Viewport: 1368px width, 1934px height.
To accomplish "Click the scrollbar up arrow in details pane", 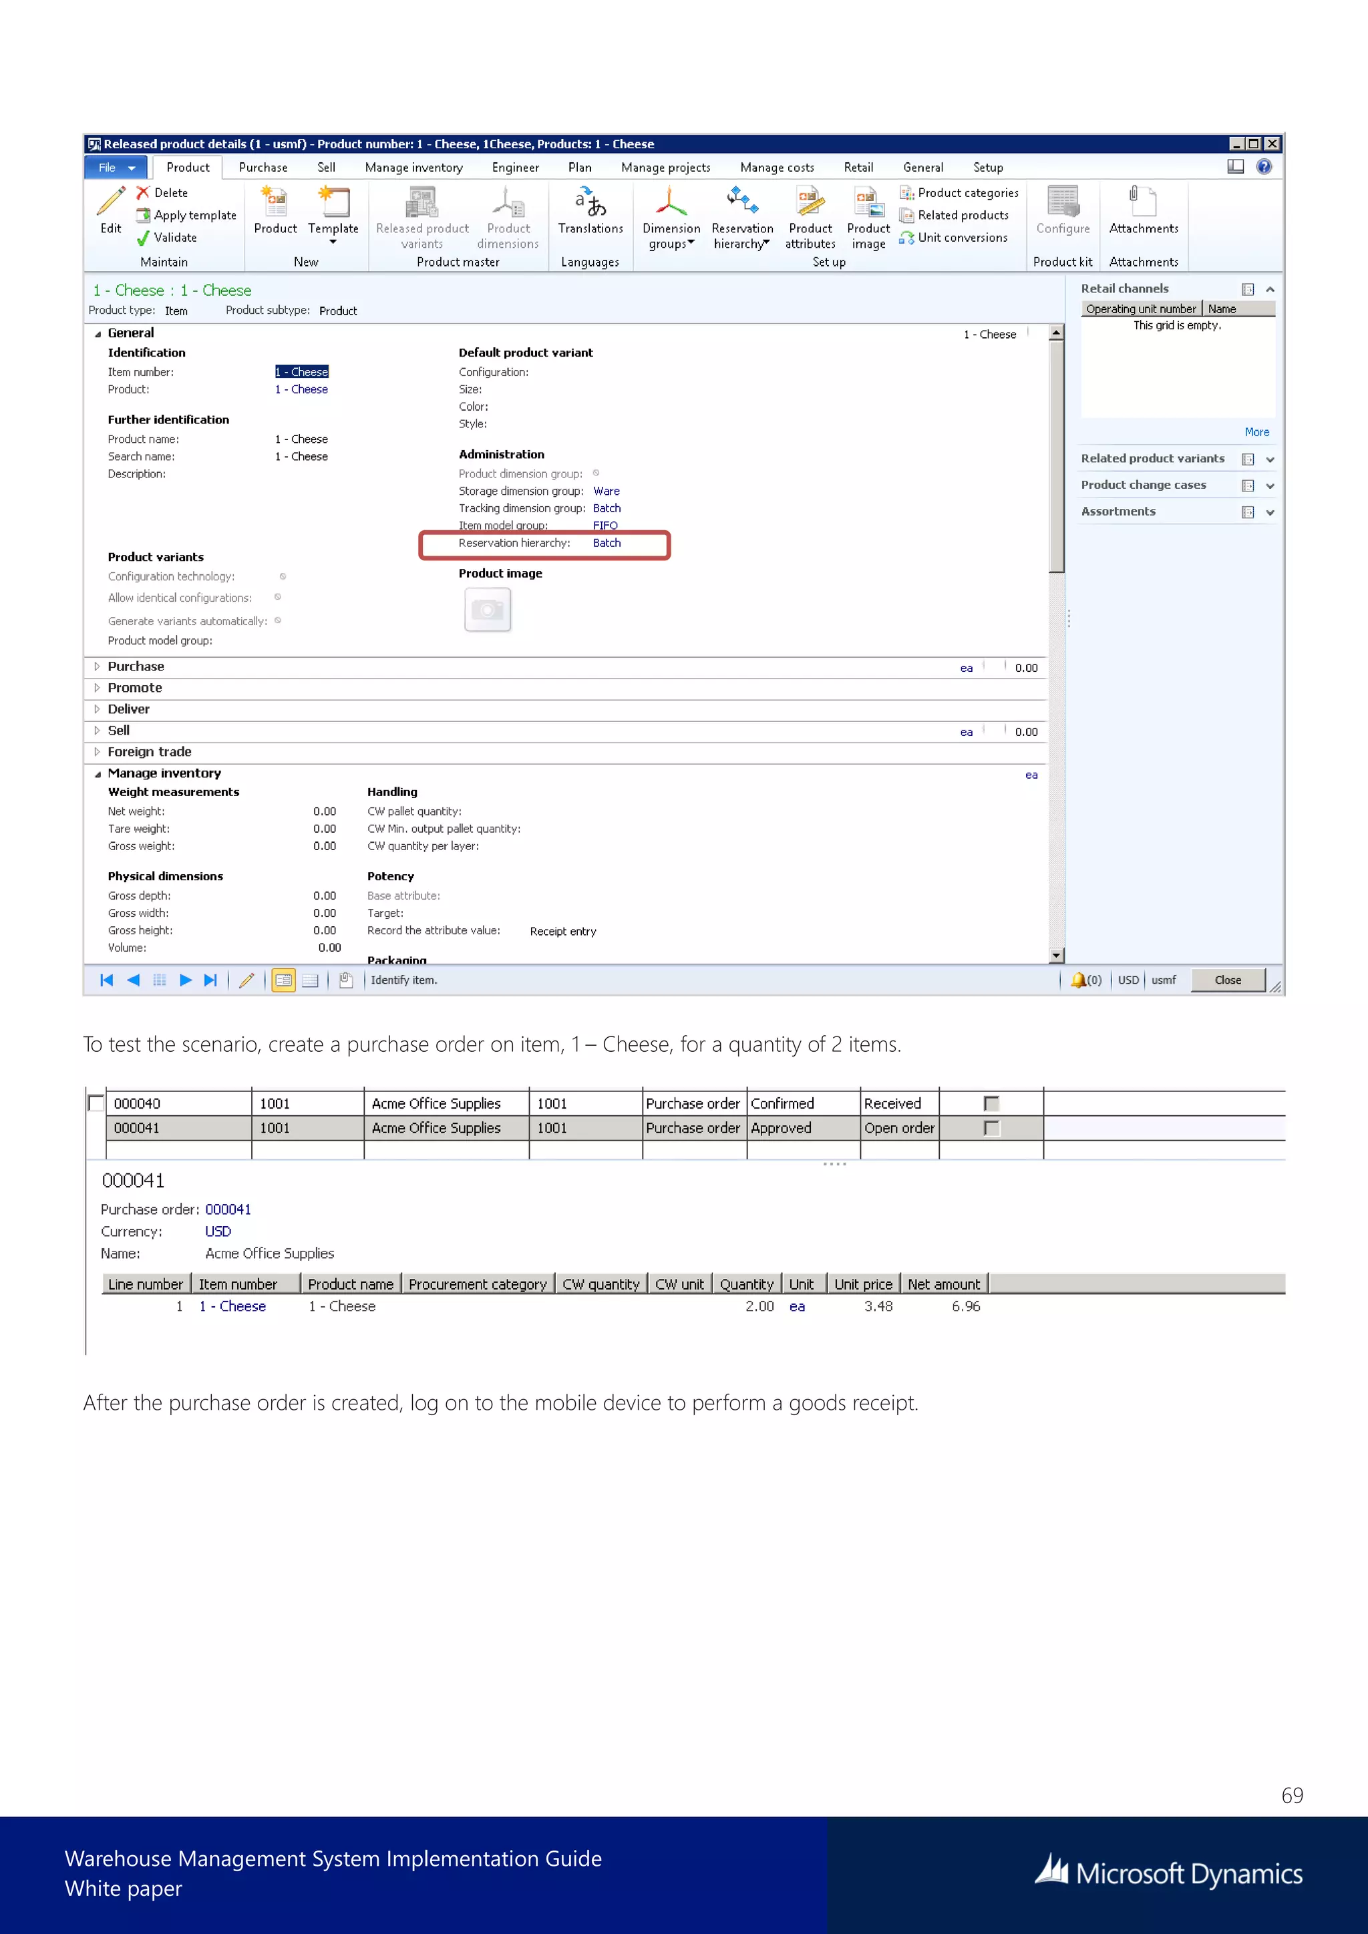I will click(1056, 333).
